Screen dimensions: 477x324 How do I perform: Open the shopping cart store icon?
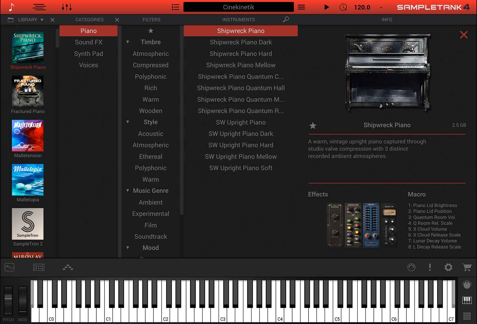467,267
